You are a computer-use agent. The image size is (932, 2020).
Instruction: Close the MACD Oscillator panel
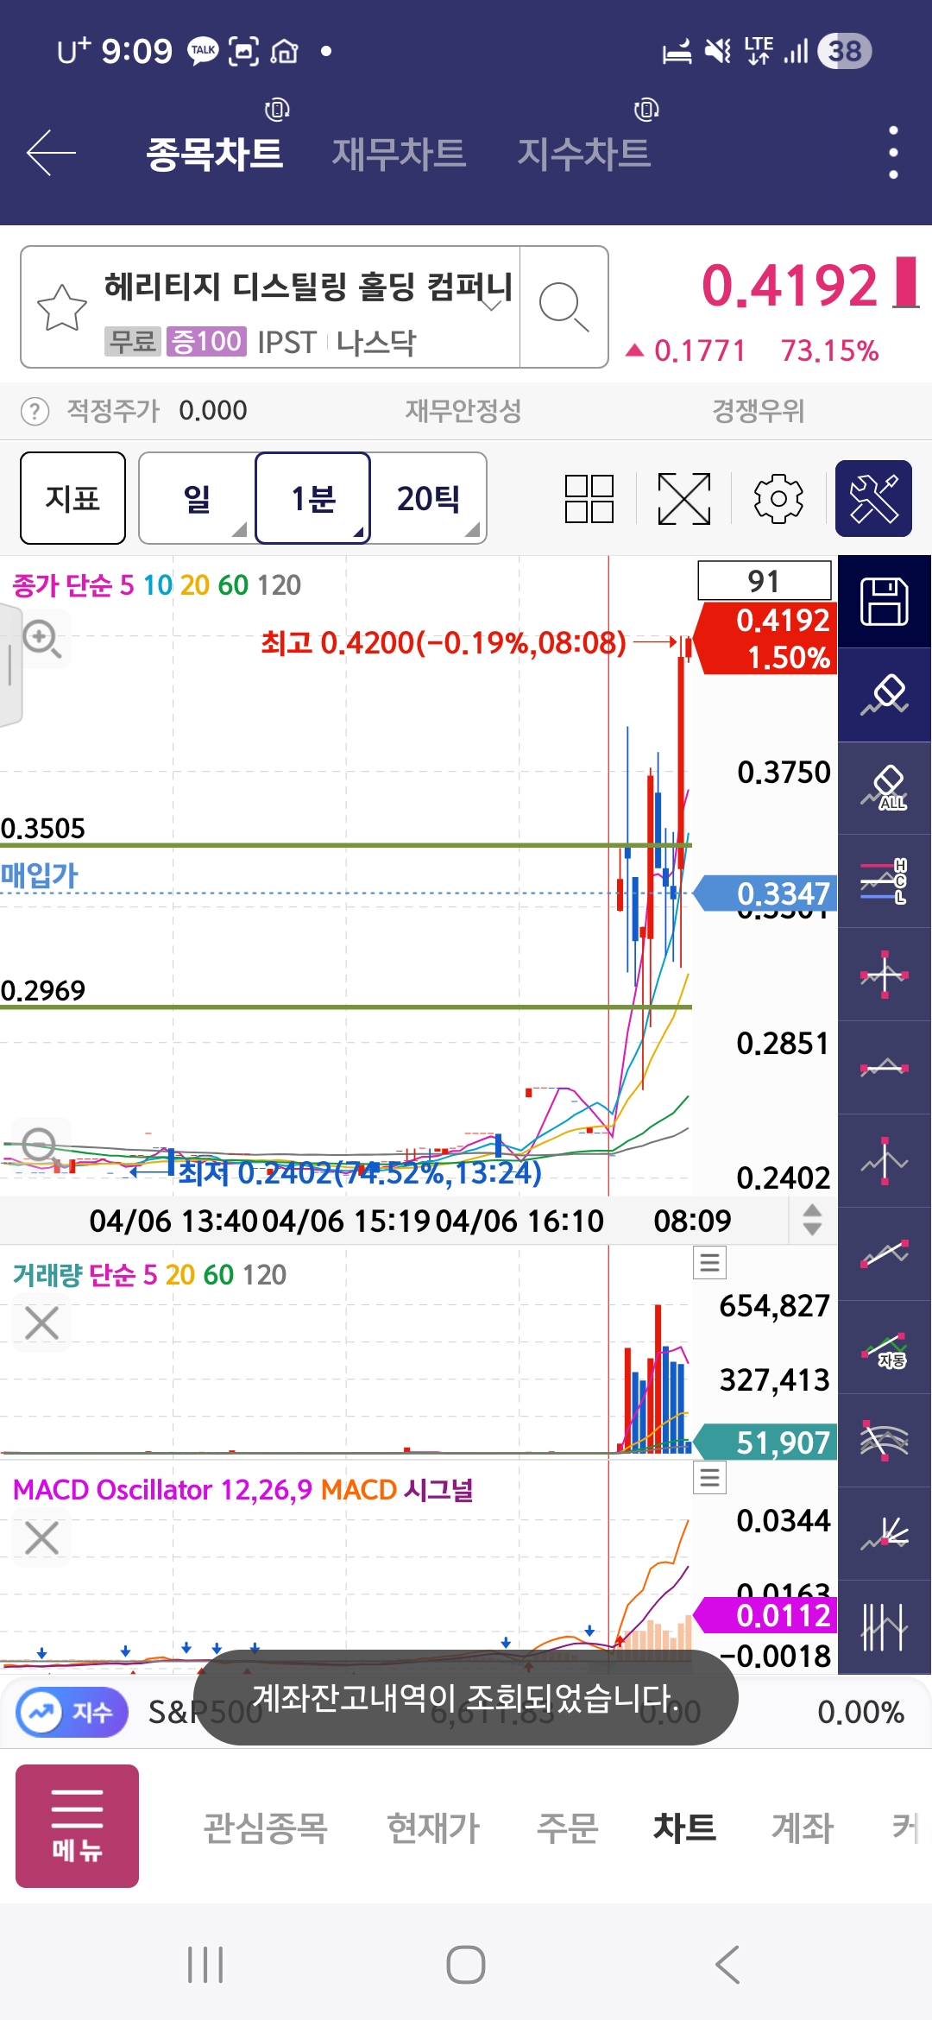click(x=41, y=1537)
